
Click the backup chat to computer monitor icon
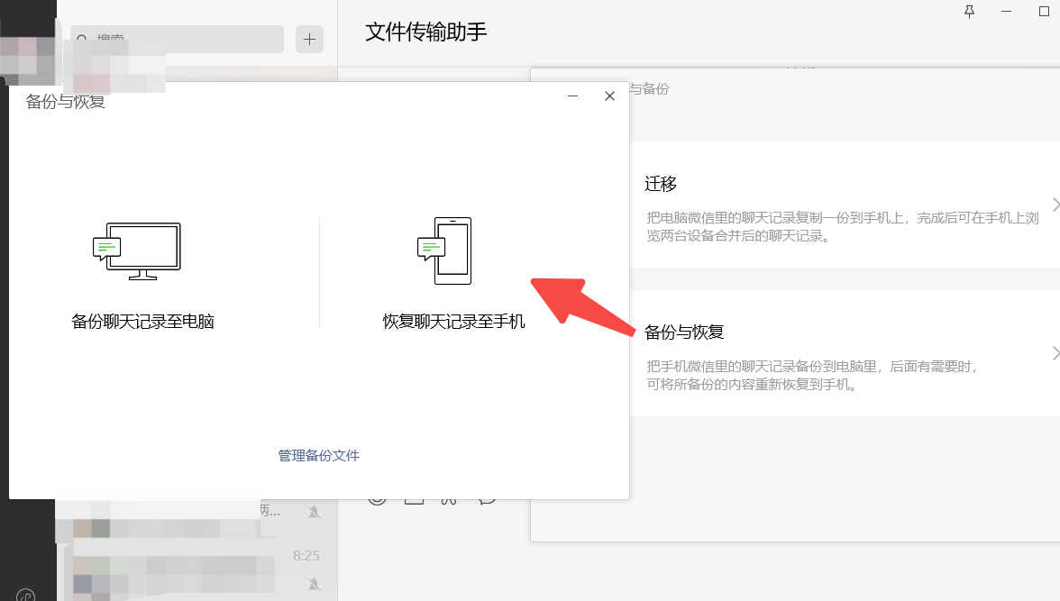(137, 251)
